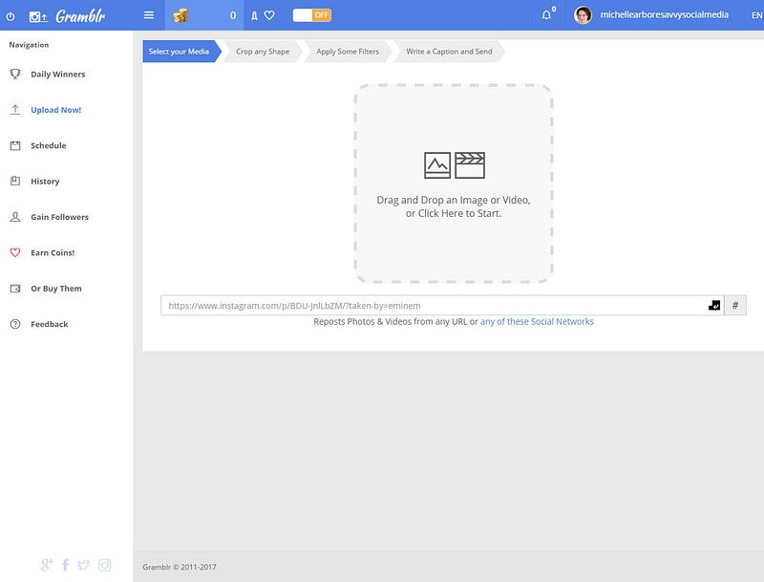Open the History page
Viewport: 764px width, 582px height.
coord(45,182)
